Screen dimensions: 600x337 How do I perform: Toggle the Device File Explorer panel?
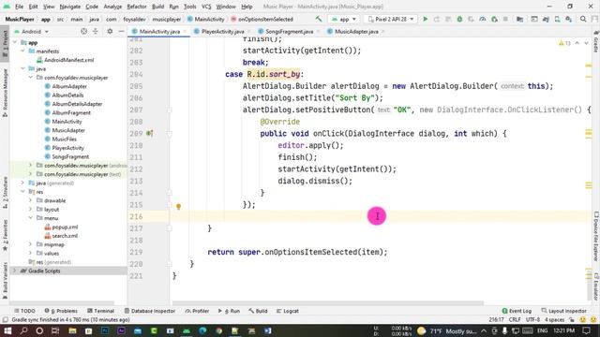coord(596,237)
